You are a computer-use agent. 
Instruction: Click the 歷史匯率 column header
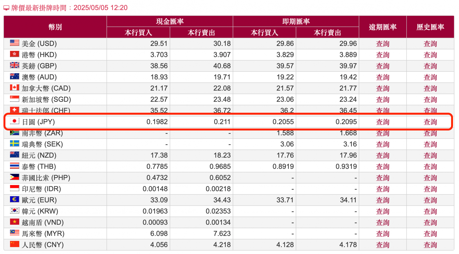click(430, 27)
